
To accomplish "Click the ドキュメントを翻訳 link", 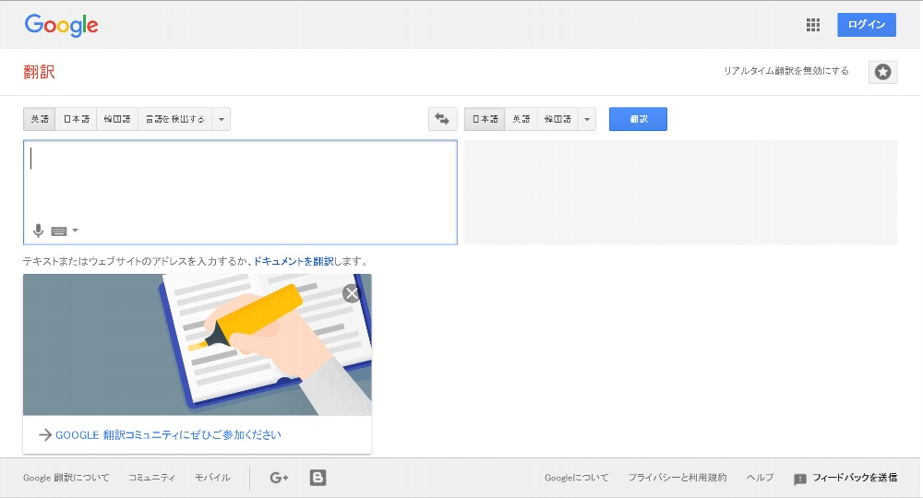I will tap(294, 261).
